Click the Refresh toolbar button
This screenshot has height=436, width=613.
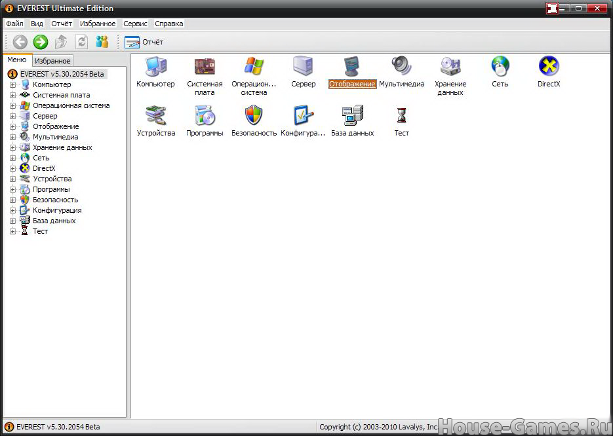[81, 42]
